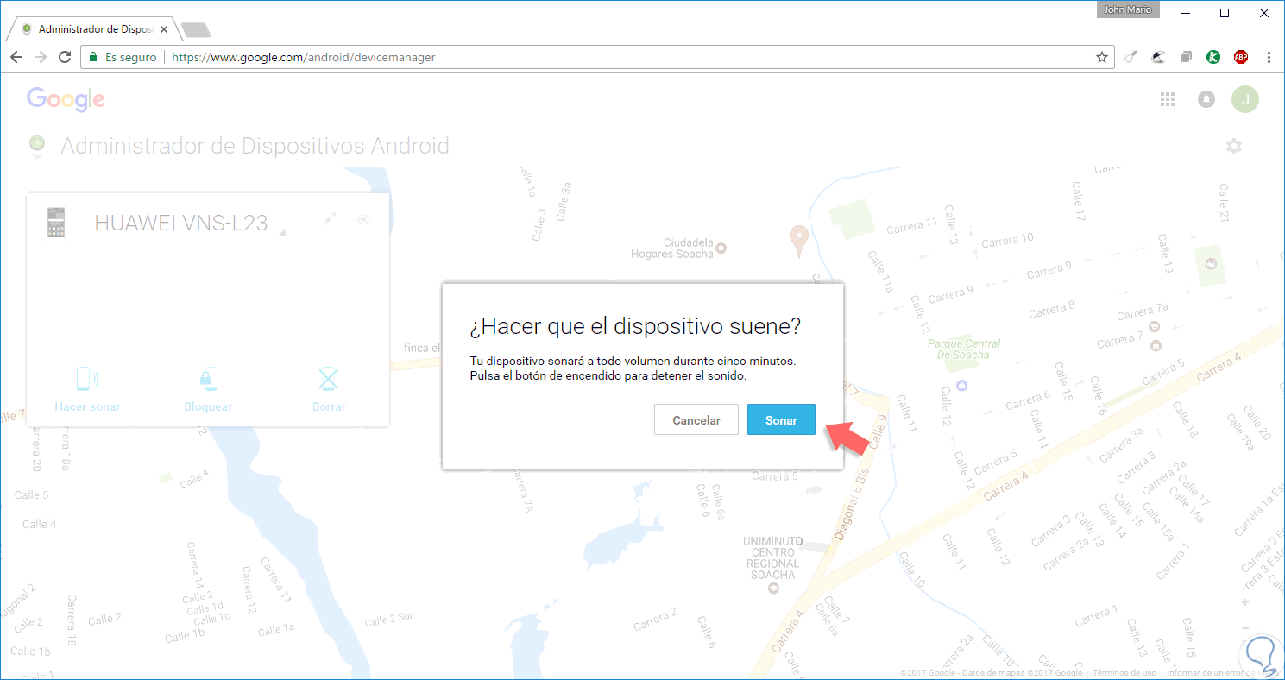Bookmark this page with the star icon
This screenshot has width=1285, height=680.
pos(1101,57)
